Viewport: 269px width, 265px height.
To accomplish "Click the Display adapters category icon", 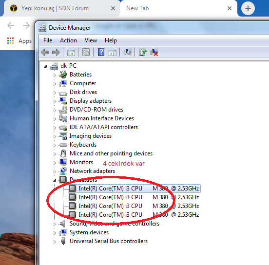I will click(63, 101).
